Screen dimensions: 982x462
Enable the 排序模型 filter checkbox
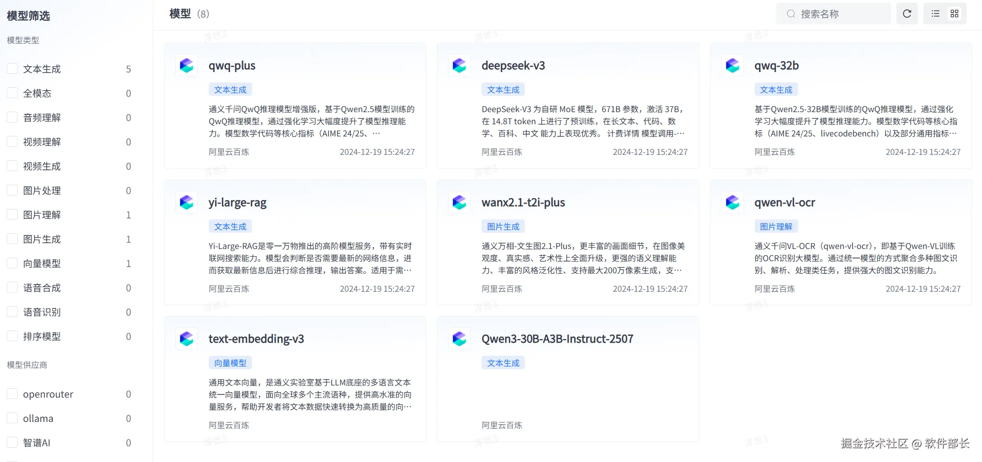point(12,336)
